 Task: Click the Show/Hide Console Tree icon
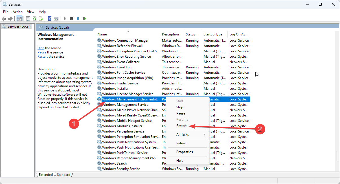click(19, 19)
